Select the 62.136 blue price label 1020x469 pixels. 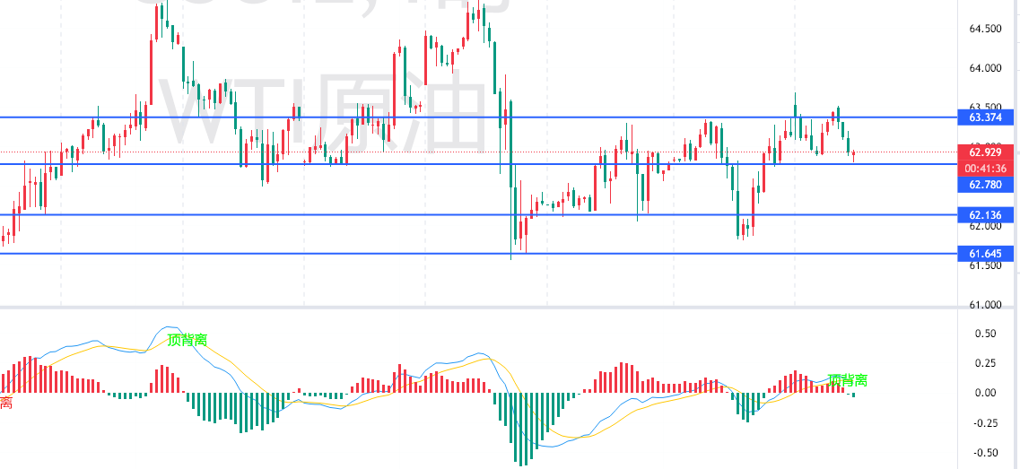tap(985, 215)
